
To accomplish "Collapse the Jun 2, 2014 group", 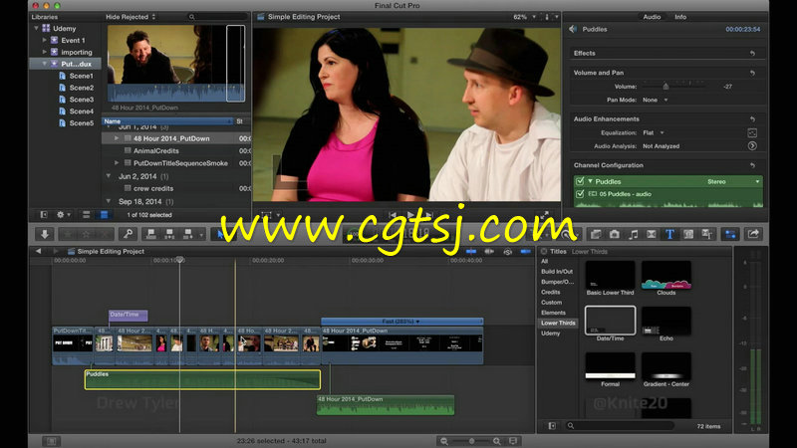I will click(x=109, y=176).
